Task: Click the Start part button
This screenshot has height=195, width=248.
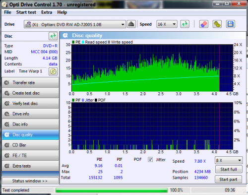Action: (228, 179)
